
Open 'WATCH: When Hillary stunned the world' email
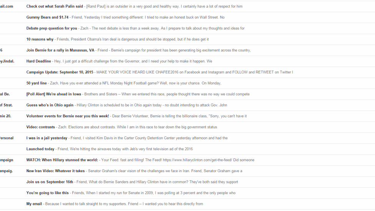coord(187,160)
